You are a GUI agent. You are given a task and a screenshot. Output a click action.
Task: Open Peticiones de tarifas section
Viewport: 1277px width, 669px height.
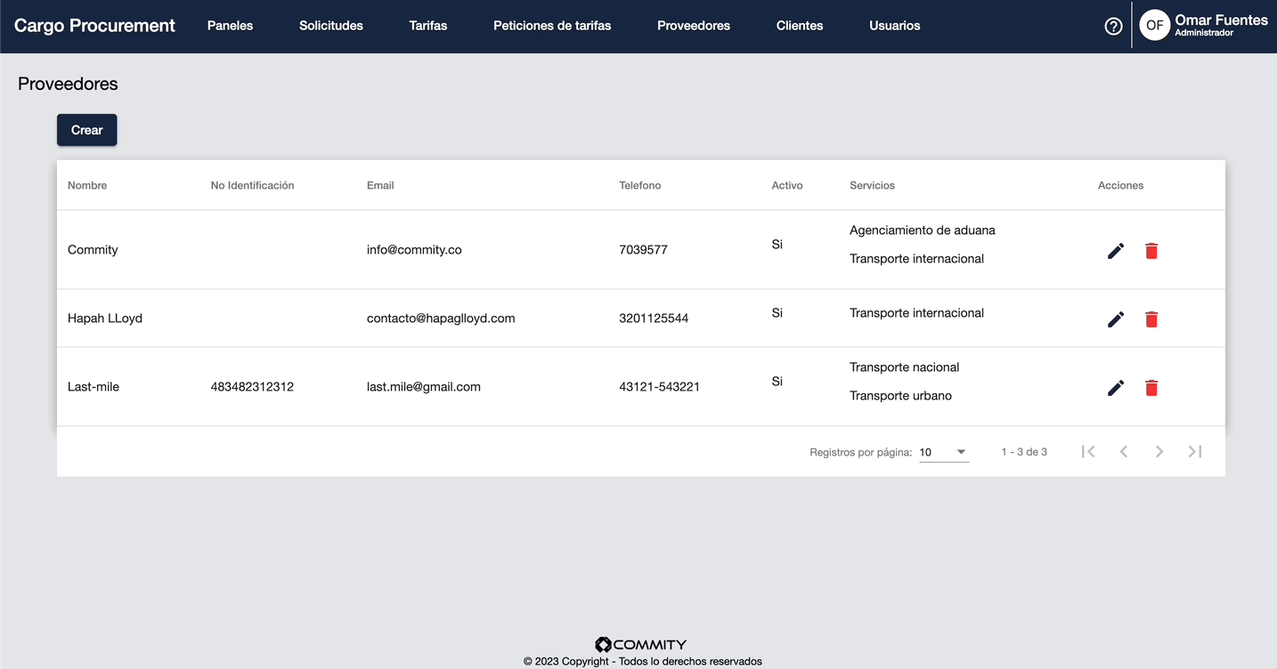click(x=552, y=26)
